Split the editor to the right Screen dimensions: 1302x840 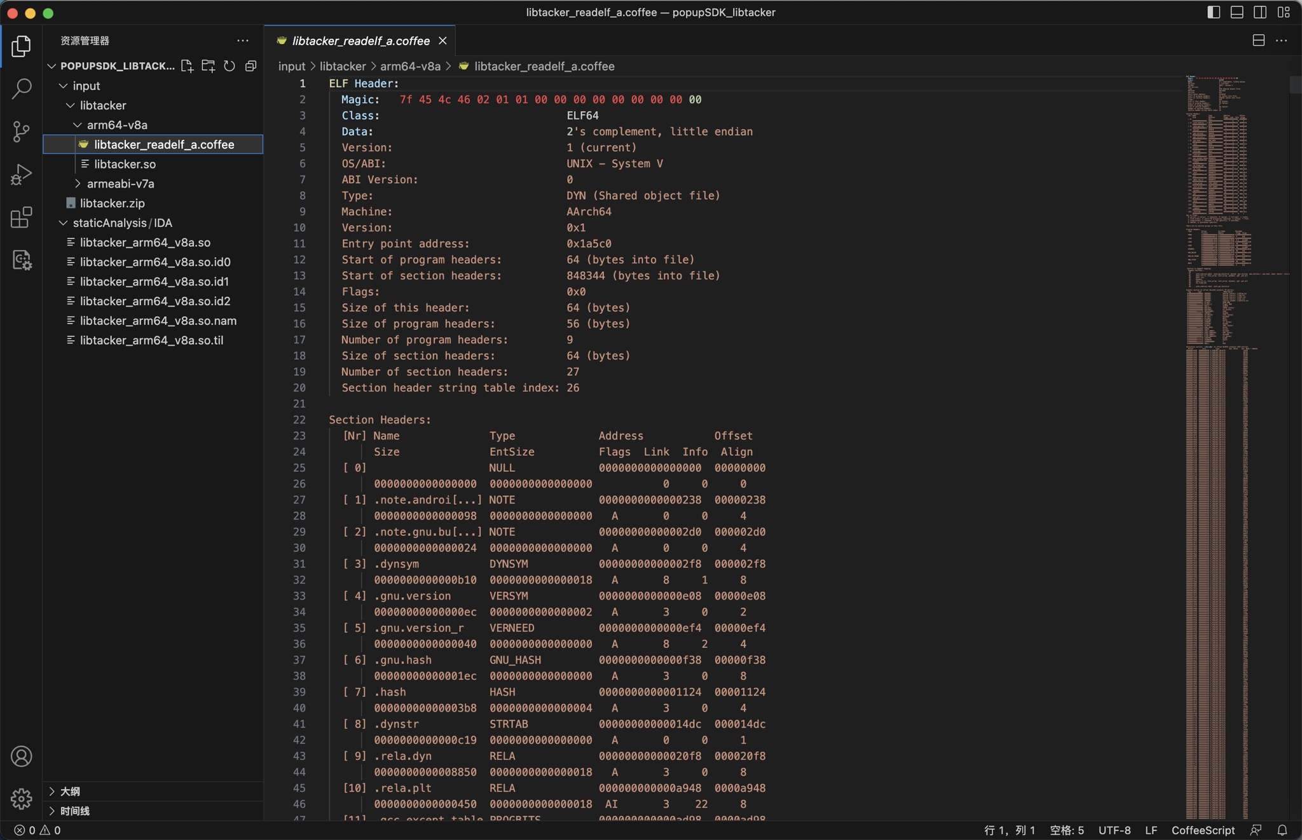point(1258,40)
